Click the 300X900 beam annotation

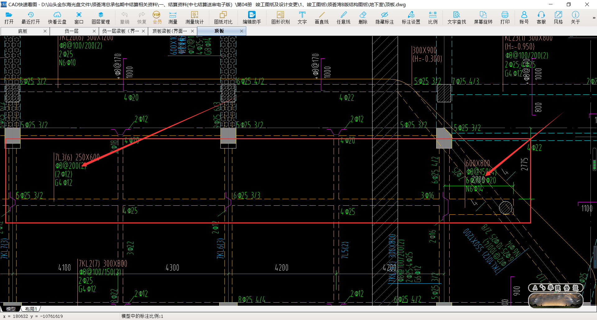424,50
